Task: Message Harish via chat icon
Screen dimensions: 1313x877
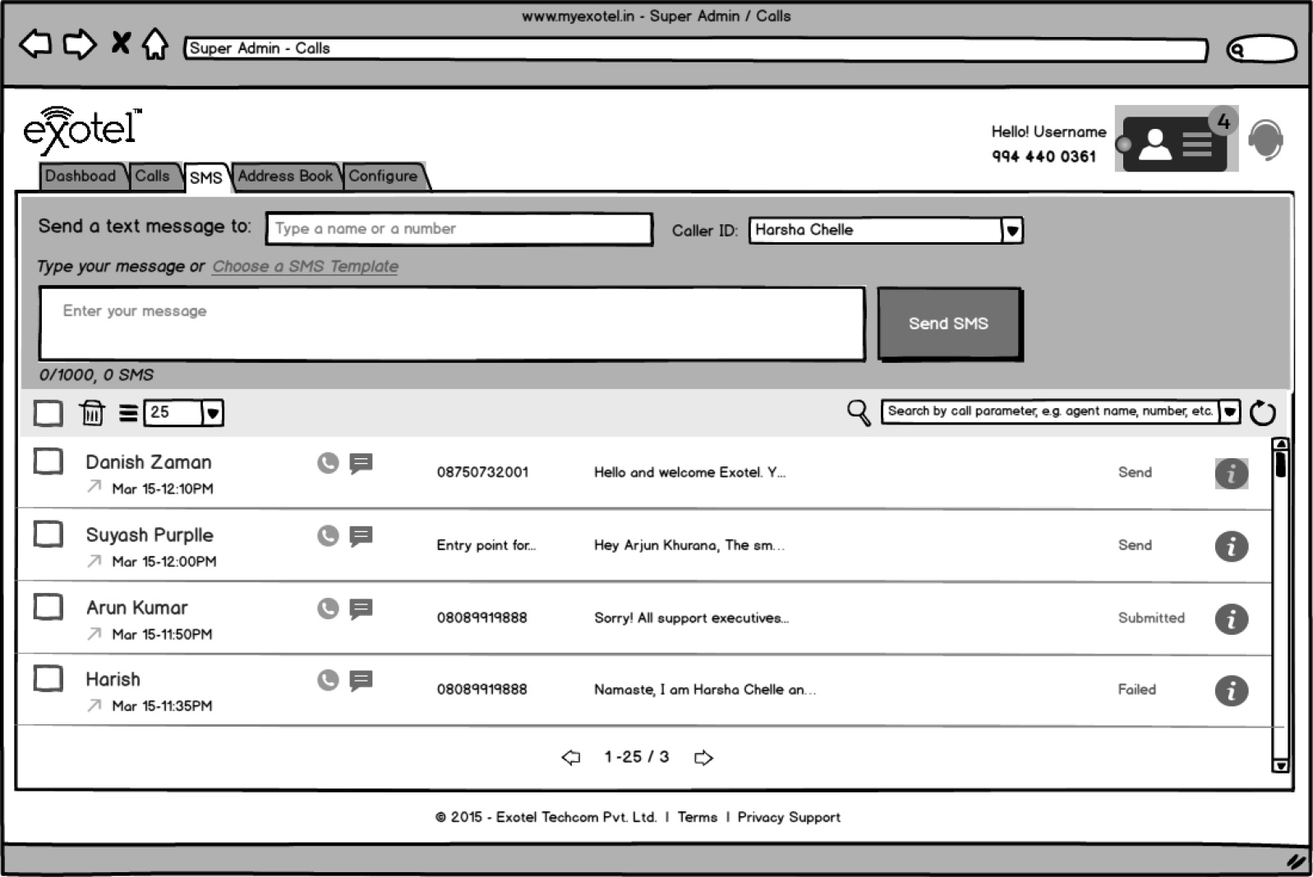Action: 362,681
